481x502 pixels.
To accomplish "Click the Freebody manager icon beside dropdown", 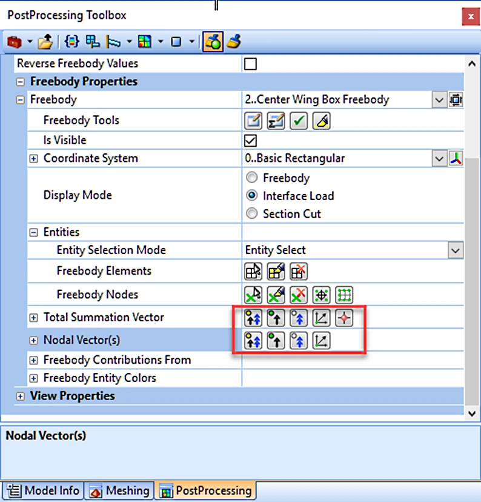I will tap(456, 100).
